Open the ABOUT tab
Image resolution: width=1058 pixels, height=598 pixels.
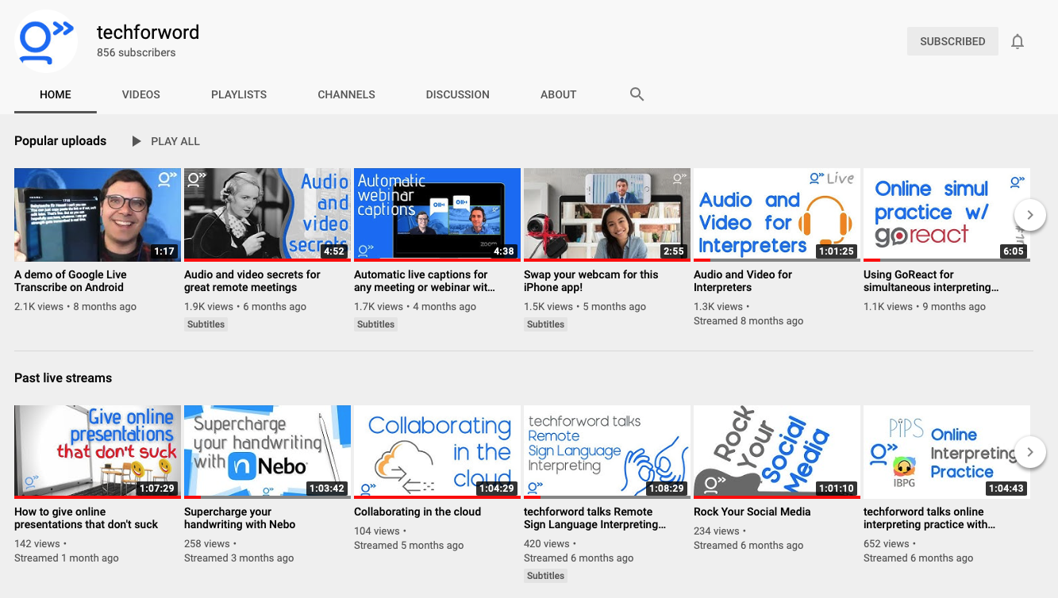click(x=558, y=94)
